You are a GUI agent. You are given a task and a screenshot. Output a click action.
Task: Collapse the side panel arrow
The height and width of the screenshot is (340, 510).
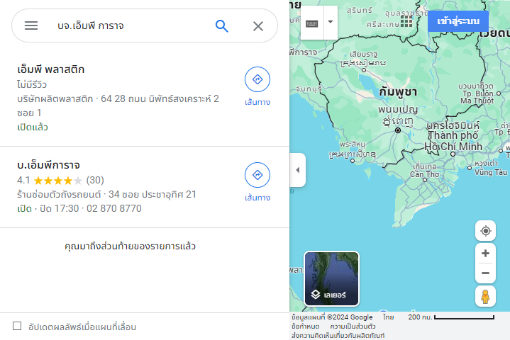tap(298, 170)
